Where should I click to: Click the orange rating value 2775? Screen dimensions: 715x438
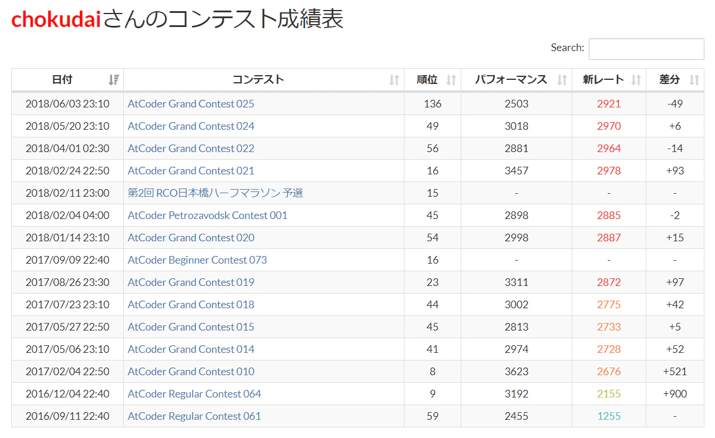pyautogui.click(x=609, y=305)
